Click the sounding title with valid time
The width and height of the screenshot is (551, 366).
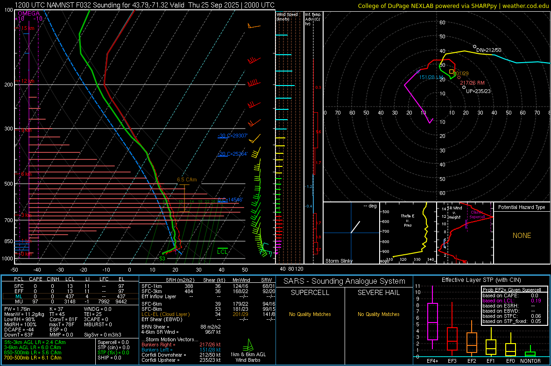point(144,5)
